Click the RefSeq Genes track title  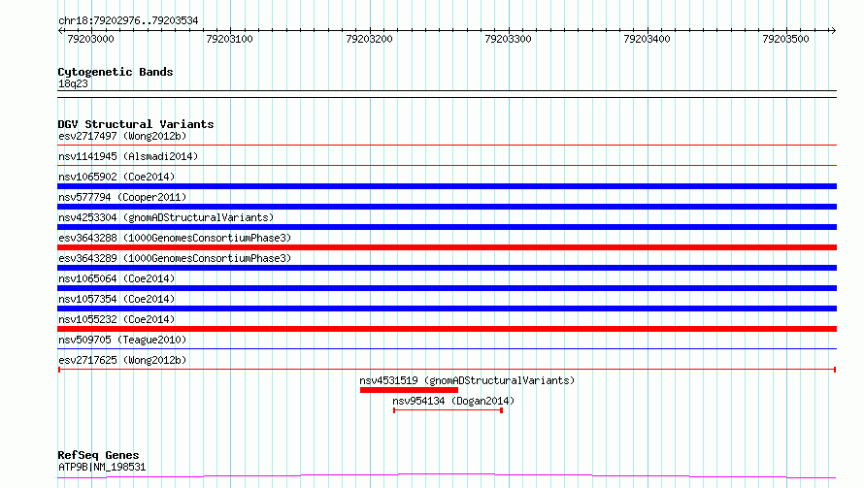(98, 456)
